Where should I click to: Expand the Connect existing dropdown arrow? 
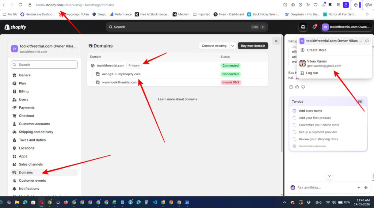pos(233,46)
